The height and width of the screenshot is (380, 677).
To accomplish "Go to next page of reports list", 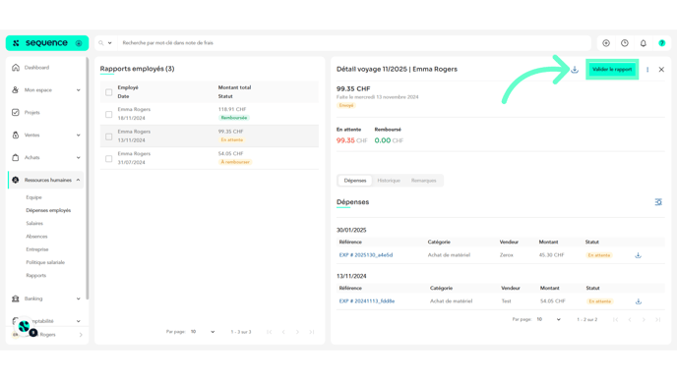I will 297,332.
